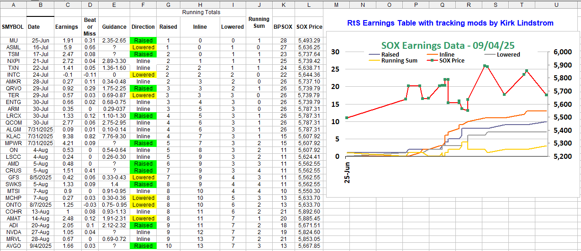Image resolution: width=581 pixels, height=251 pixels.
Task: Select INTC's yellow Lowered direction cell
Action: [x=143, y=75]
